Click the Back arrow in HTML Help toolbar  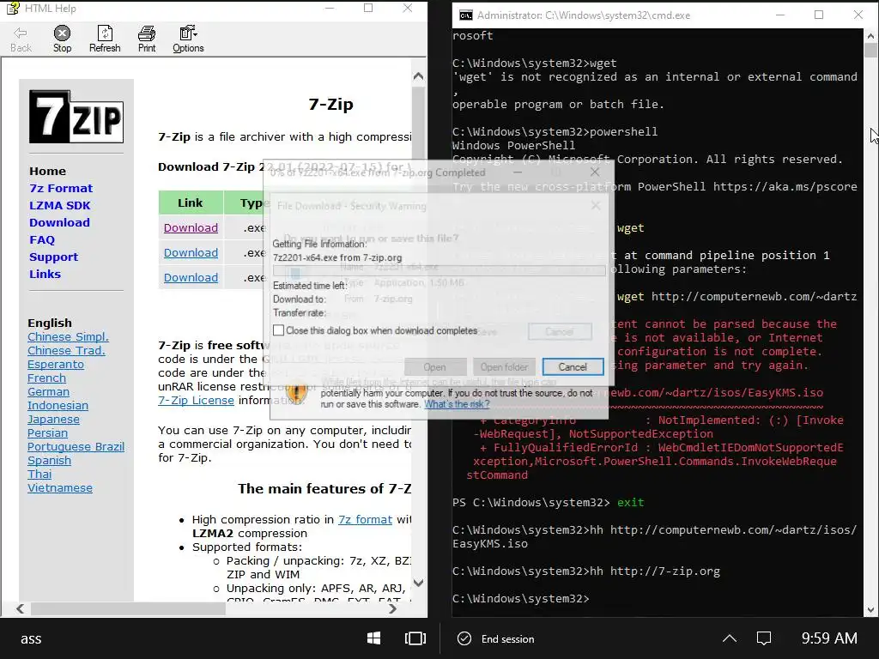[21, 39]
